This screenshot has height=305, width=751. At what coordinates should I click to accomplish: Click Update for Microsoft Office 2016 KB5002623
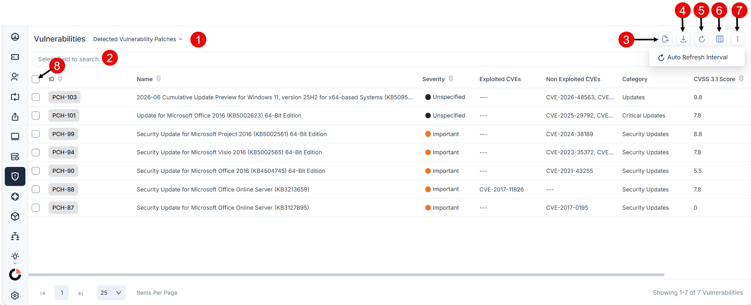click(219, 116)
